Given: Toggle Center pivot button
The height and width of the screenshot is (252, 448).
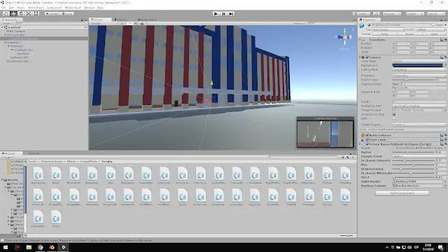Looking at the screenshot, I should 52,14.
